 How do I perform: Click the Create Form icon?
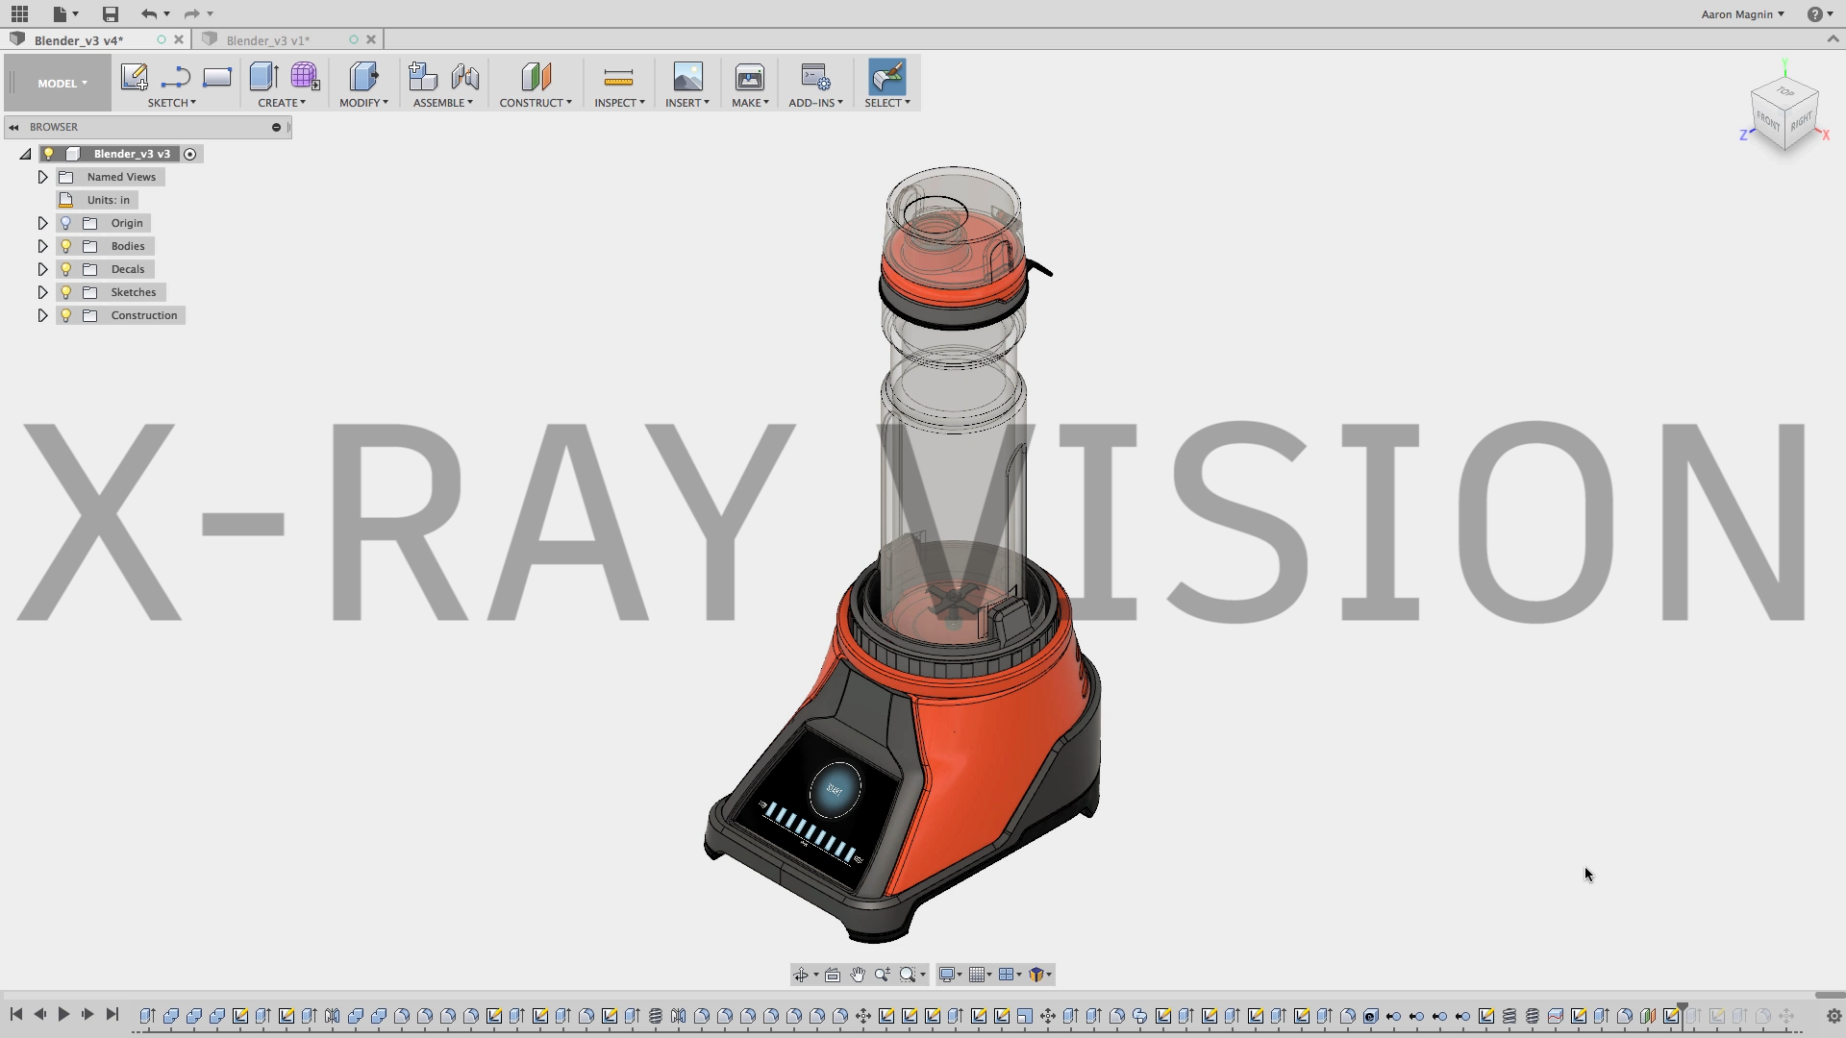pyautogui.click(x=305, y=77)
